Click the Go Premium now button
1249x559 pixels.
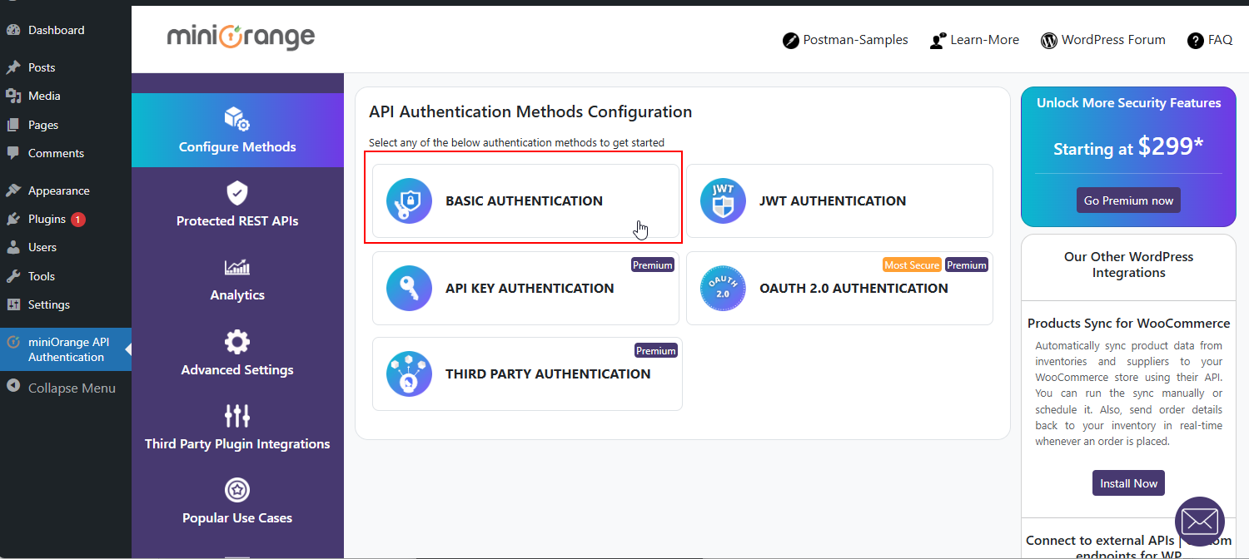pos(1128,200)
